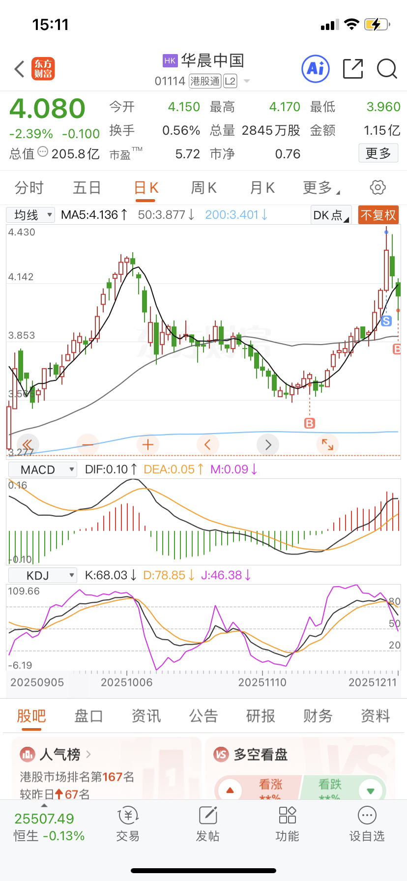Screen dimensions: 407x881
Task: Toggle the DK点 indicator
Action: point(331,215)
